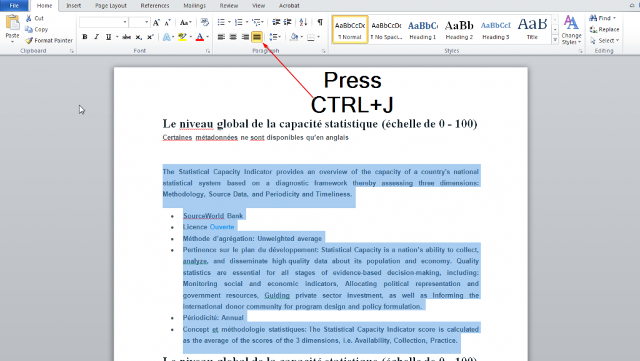Image resolution: width=640 pixels, height=361 pixels.
Task: Apply superscript formatting
Action: click(x=150, y=37)
